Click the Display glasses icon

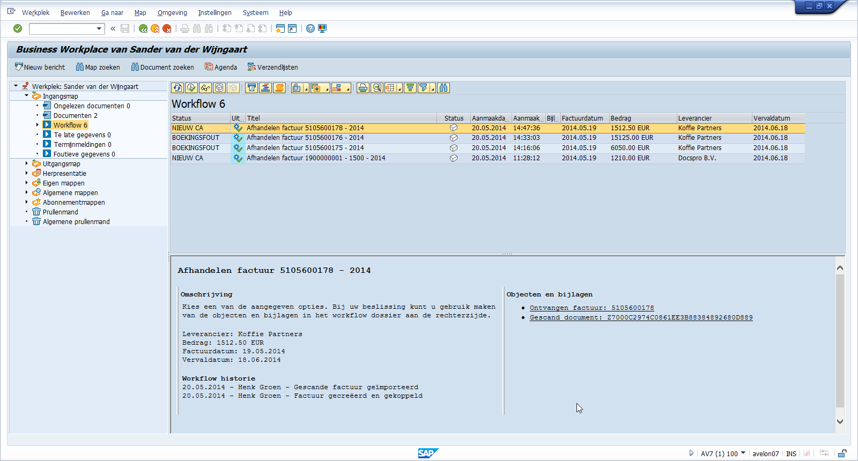point(205,88)
